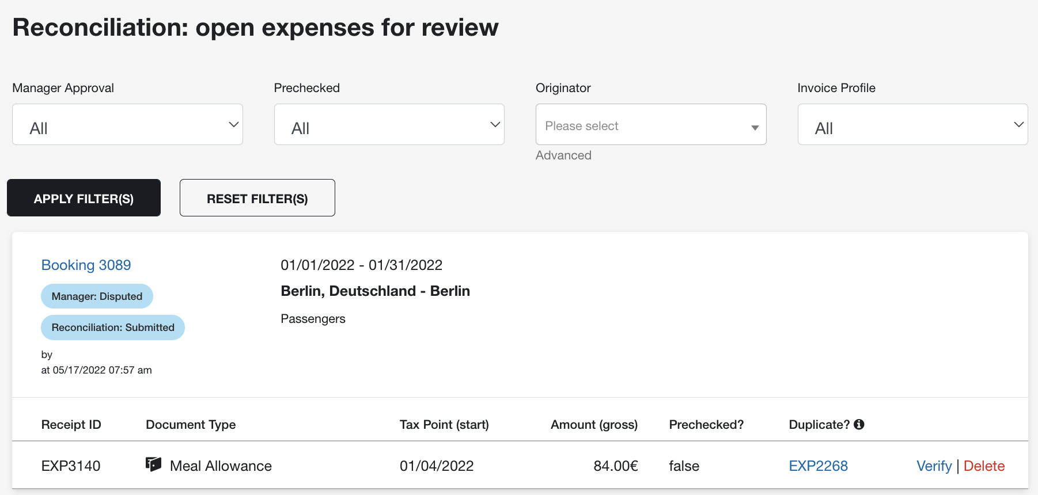This screenshot has height=495, width=1038.
Task: Click the Berlin, Deutschland - Berlin location text
Action: pyautogui.click(x=375, y=291)
